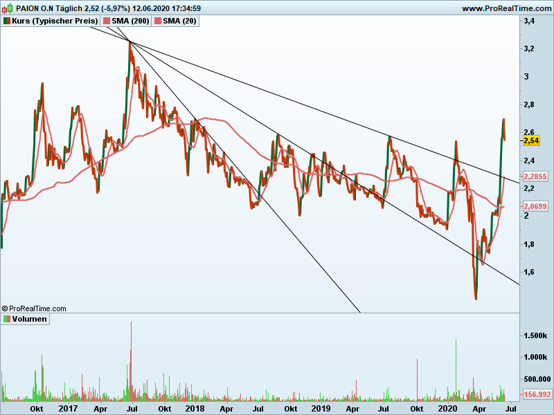Click the candlestick icon beside PAION O.N
The height and width of the screenshot is (415, 554).
[7, 8]
